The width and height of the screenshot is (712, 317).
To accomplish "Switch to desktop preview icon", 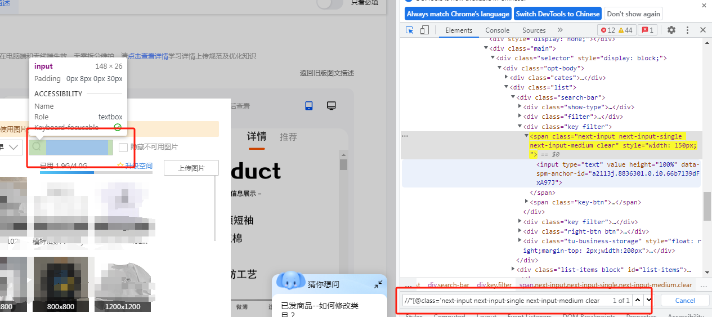I will pyautogui.click(x=332, y=106).
